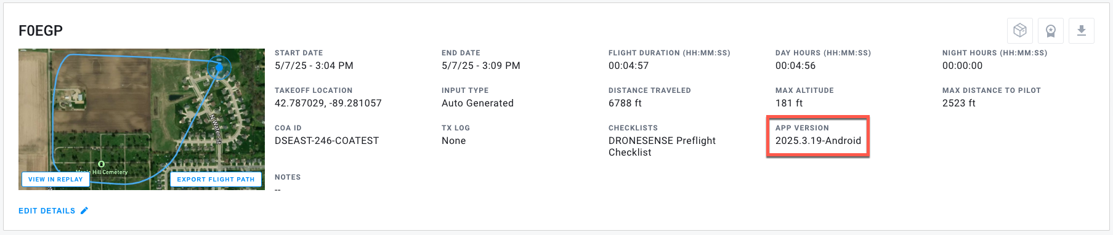This screenshot has height=235, width=1113.
Task: Click the Max Altitude 181 ft value
Action: pos(789,103)
